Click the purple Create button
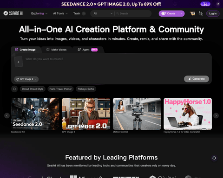Screen dimensions: 223x178 coord(168,13)
